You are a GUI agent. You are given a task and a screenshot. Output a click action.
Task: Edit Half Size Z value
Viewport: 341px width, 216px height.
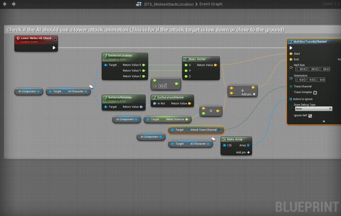click(x=324, y=69)
